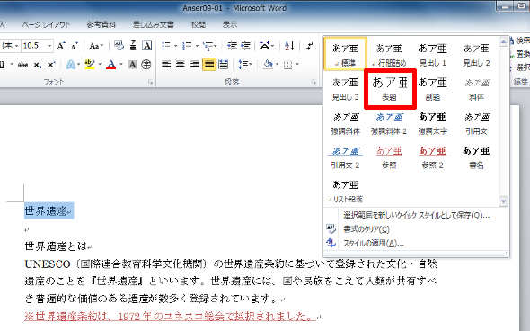
Task: Apply distributed alignment
Action: pyautogui.click(x=223, y=64)
